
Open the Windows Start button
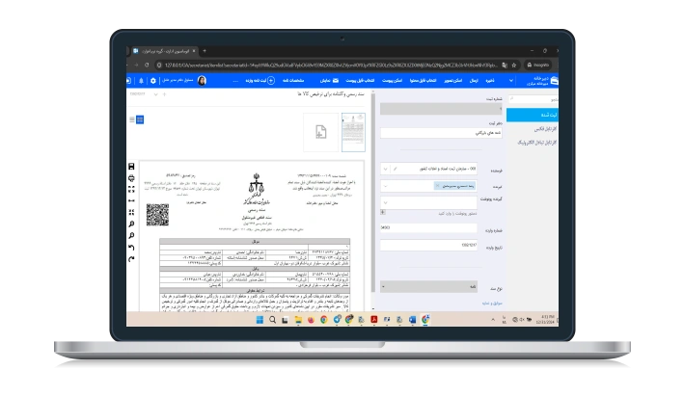coord(260,320)
